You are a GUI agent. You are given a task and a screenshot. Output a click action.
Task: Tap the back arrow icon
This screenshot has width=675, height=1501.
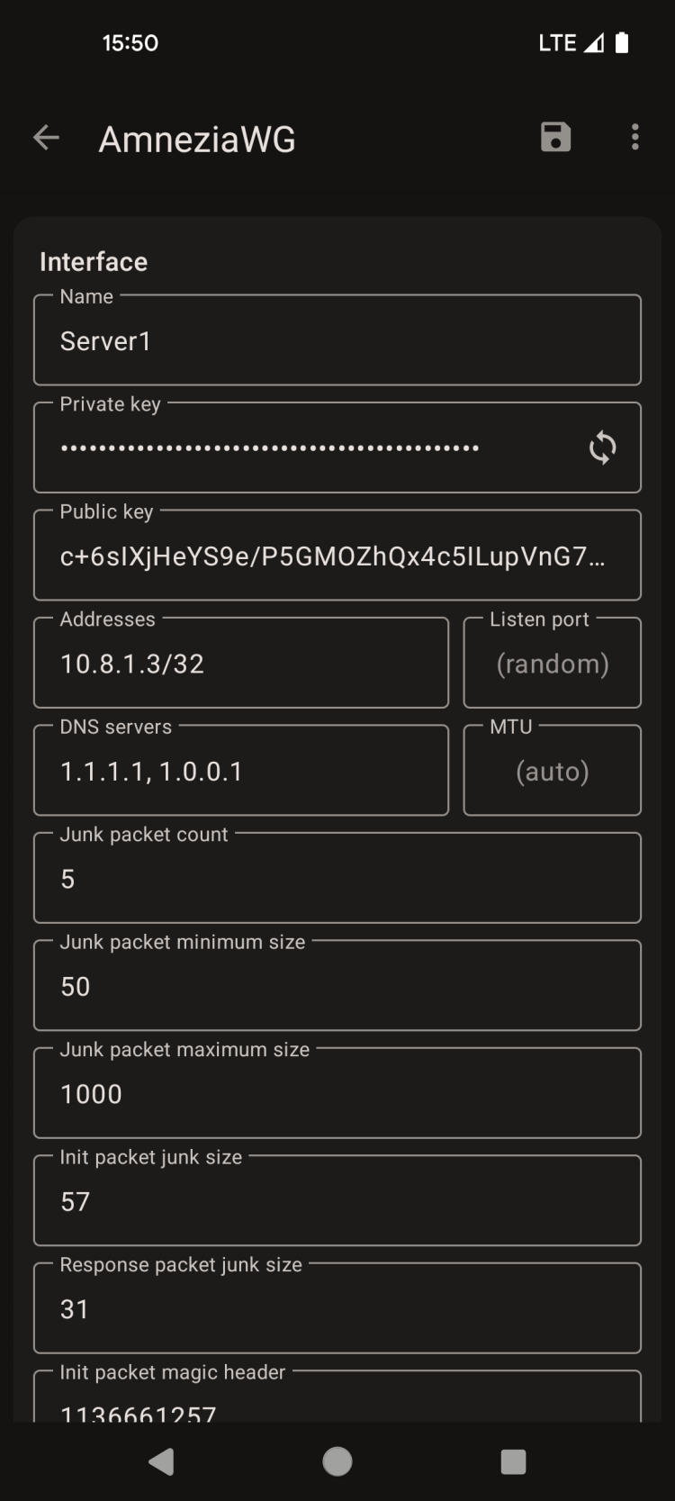[46, 138]
